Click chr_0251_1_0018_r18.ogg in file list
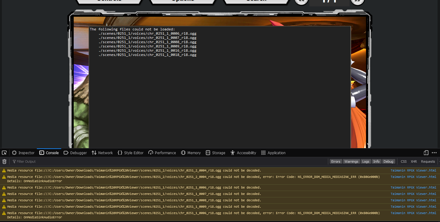Viewport: 440px width, 222px height. pos(147,55)
